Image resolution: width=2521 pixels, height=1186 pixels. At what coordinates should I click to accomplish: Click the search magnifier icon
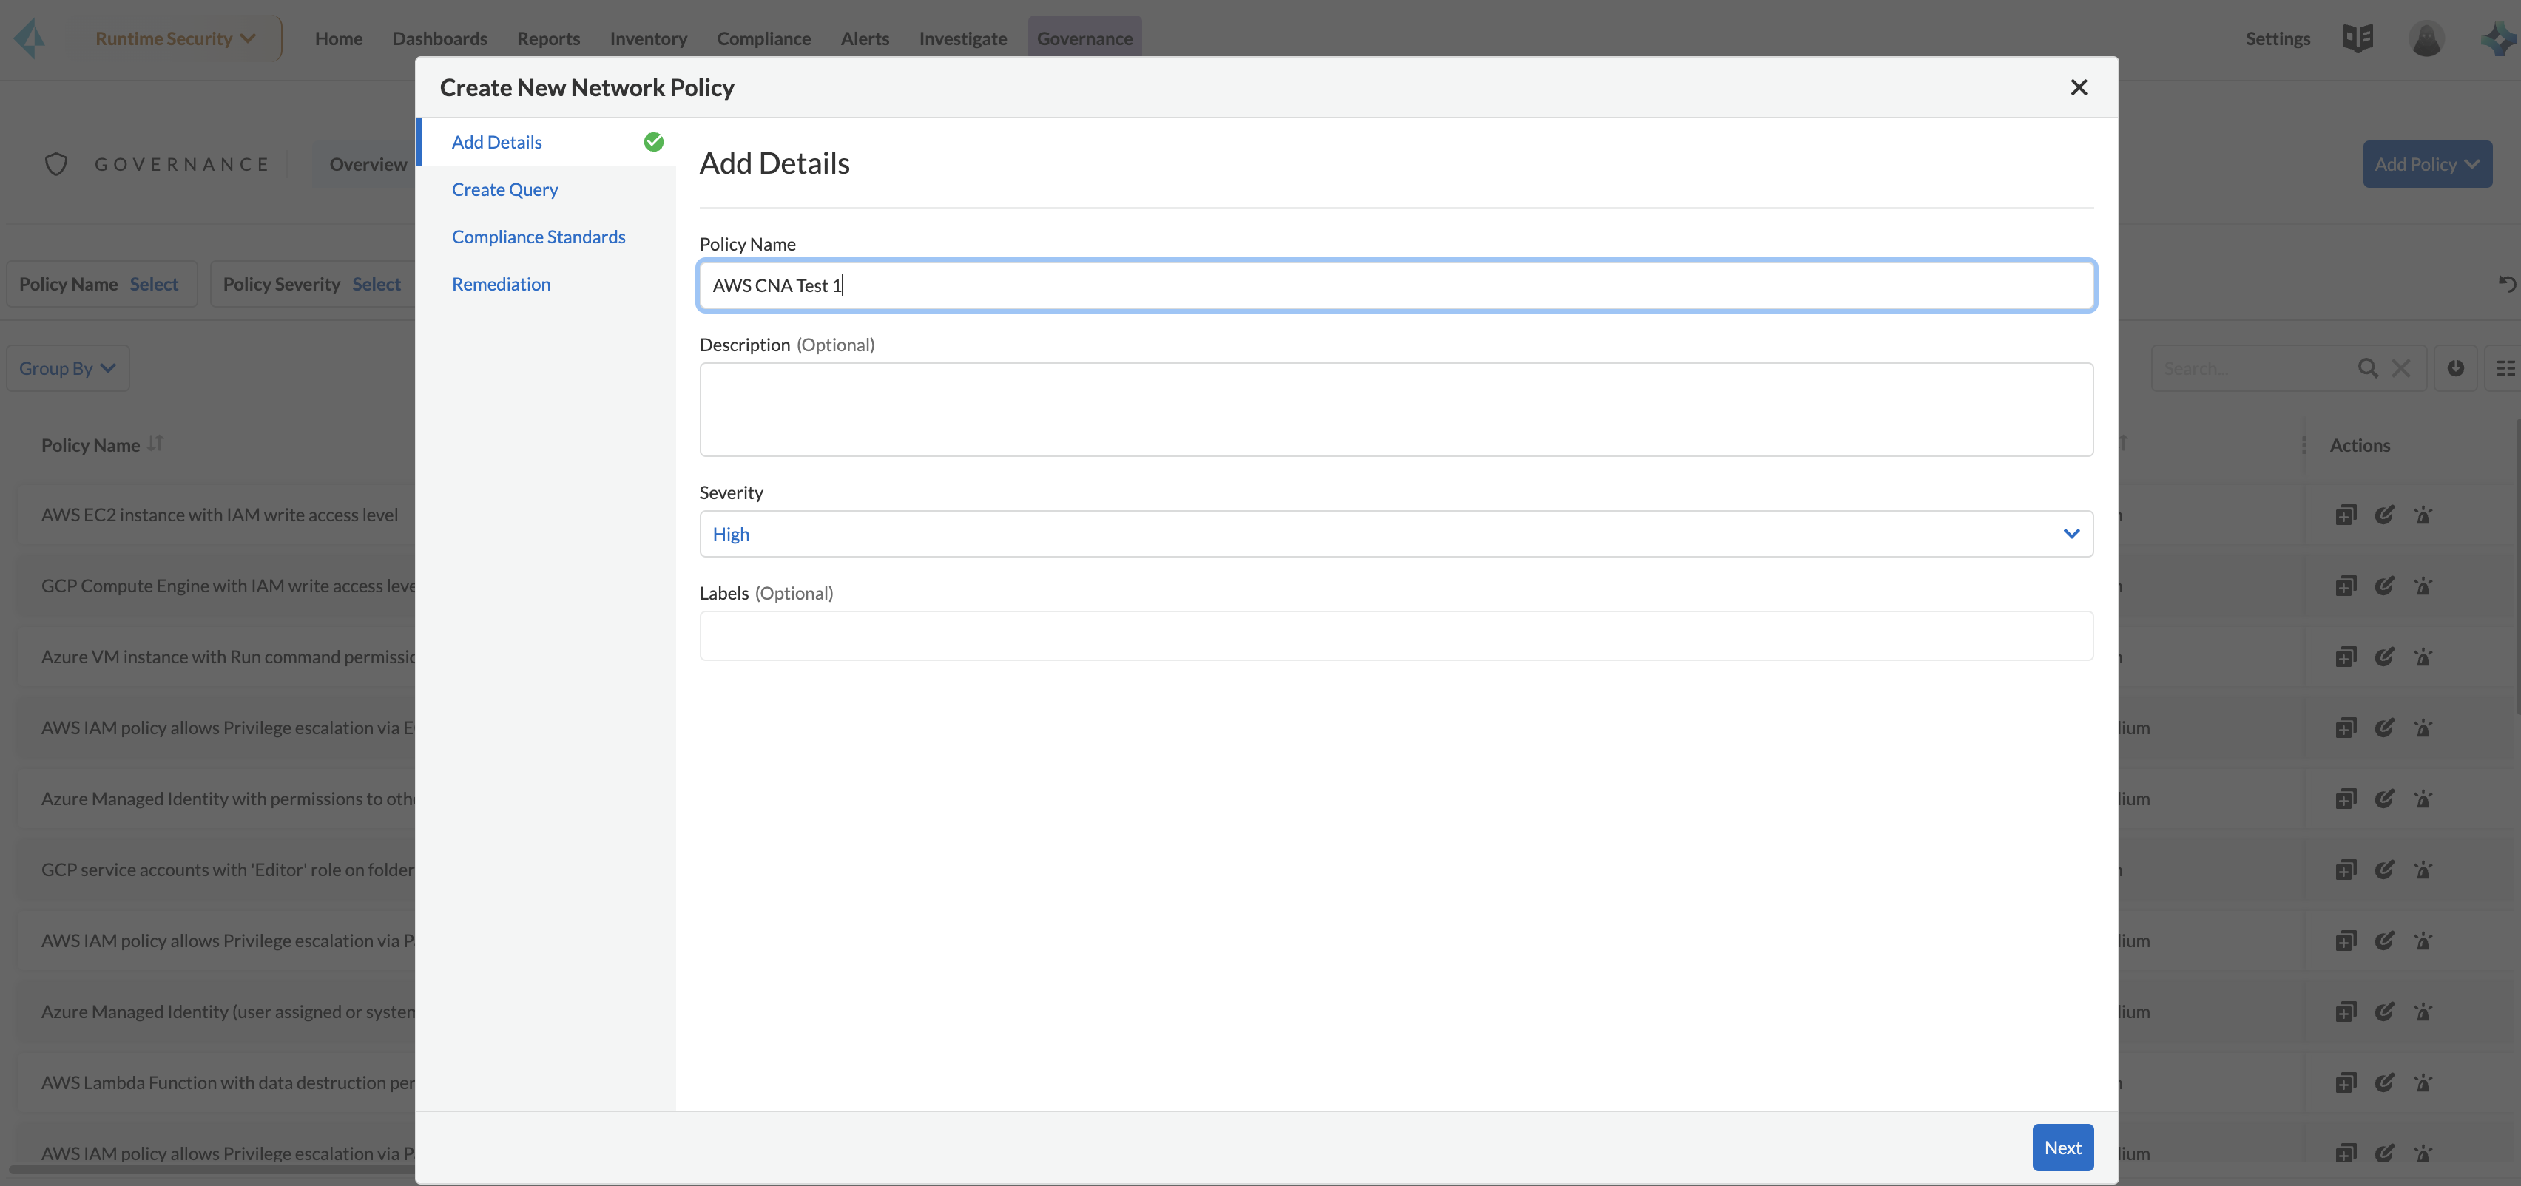[2367, 368]
